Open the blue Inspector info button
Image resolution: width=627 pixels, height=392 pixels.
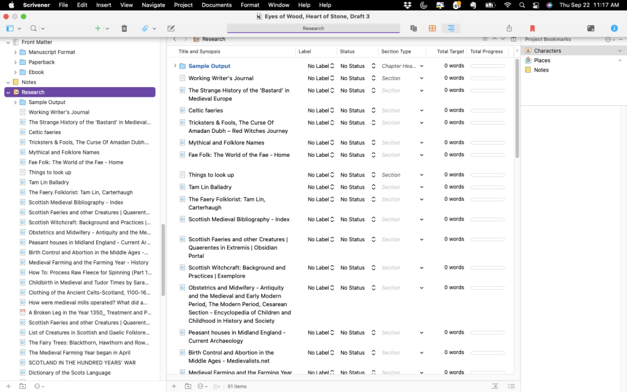(614, 28)
